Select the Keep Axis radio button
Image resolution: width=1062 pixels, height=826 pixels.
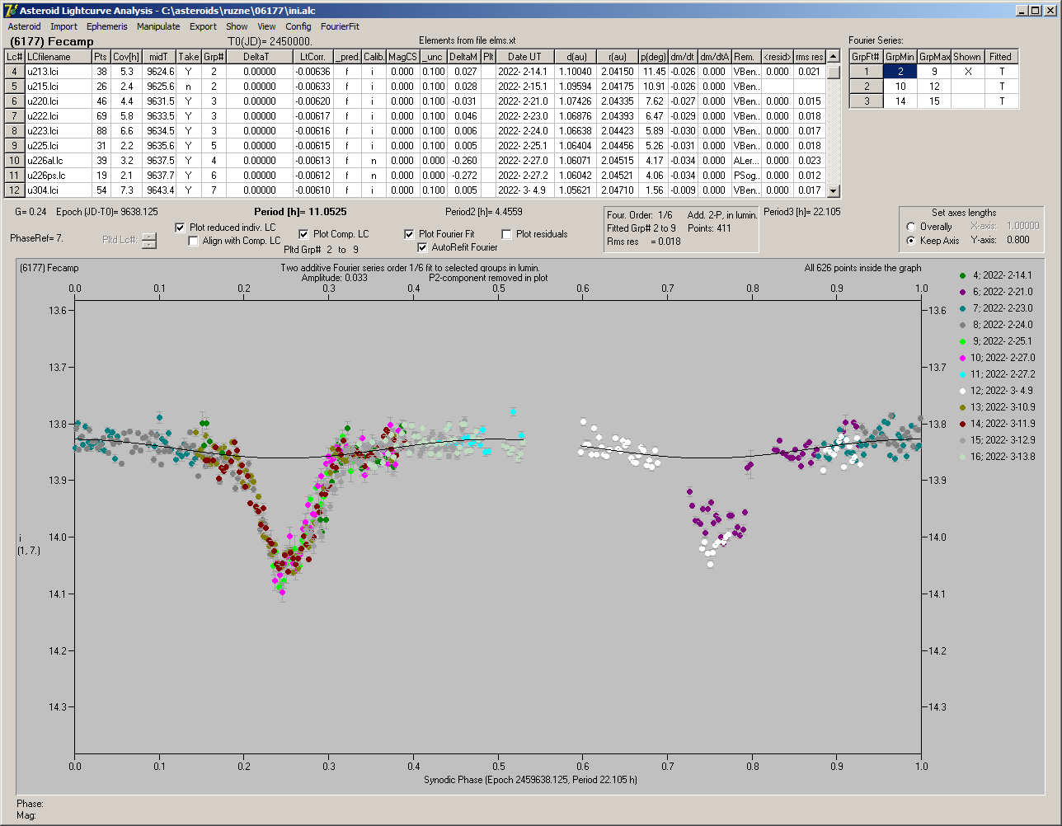(911, 241)
